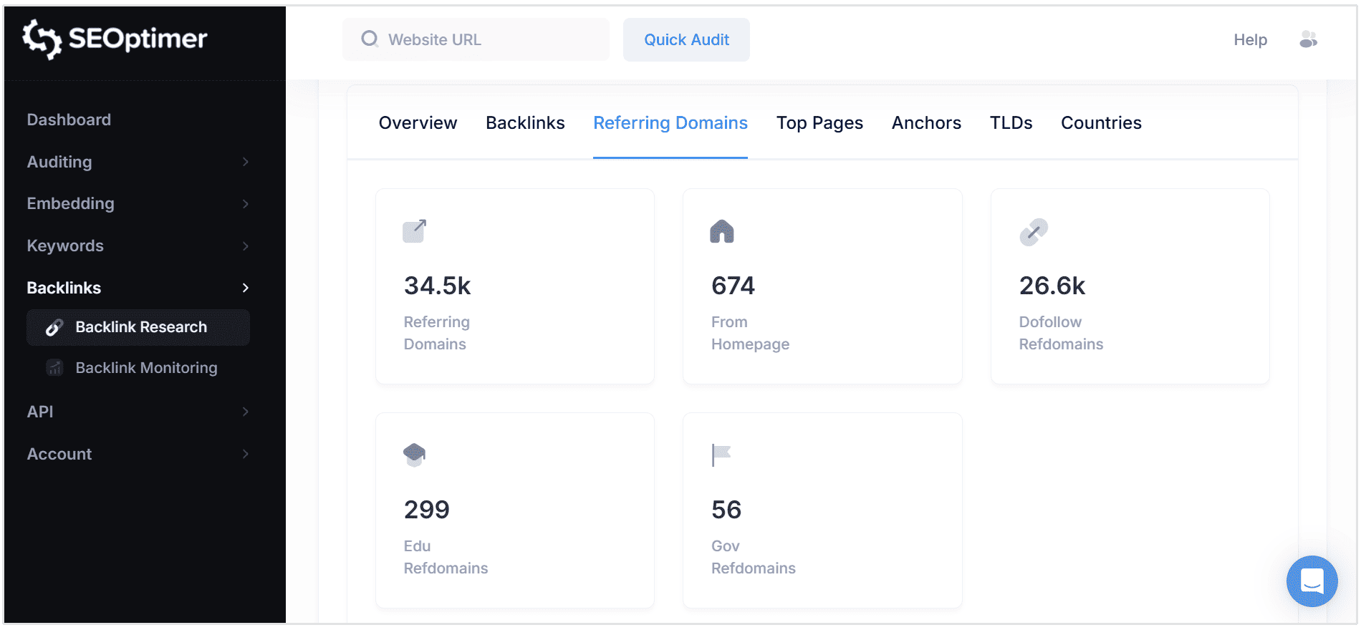
Task: Click the Quick Audit button
Action: pyautogui.click(x=686, y=39)
